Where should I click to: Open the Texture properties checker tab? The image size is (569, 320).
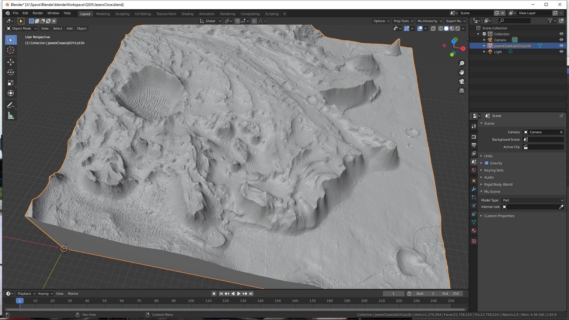(x=474, y=241)
